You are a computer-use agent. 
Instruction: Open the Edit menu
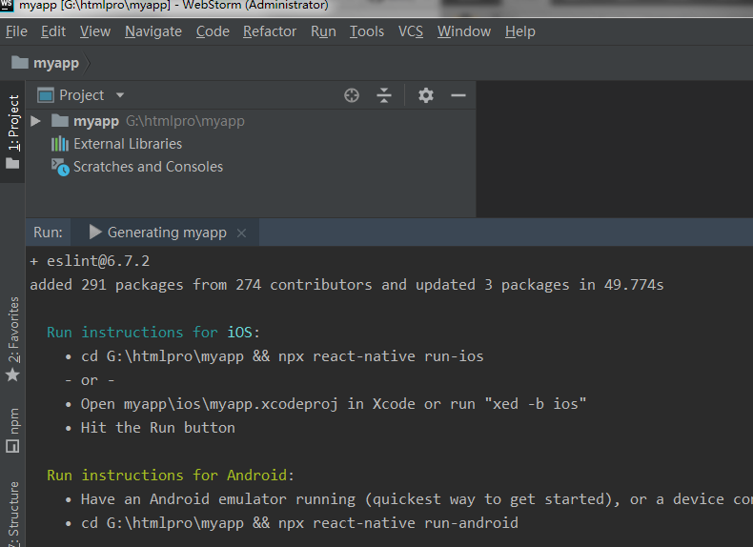point(53,31)
